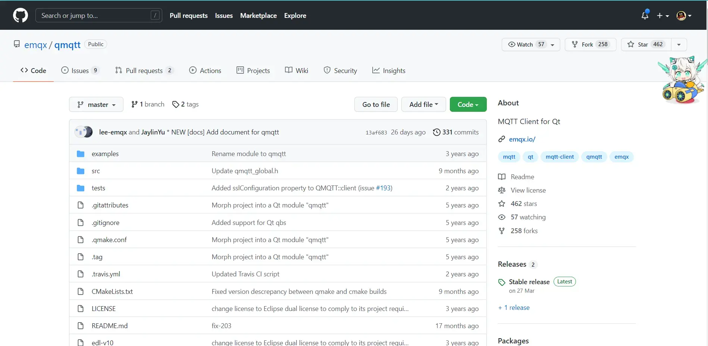Focus the Search or jump to field
This screenshot has width=708, height=346.
pyautogui.click(x=99, y=15)
